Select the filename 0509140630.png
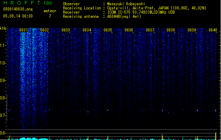The width and height of the screenshot is (221, 140). tap(18, 9)
